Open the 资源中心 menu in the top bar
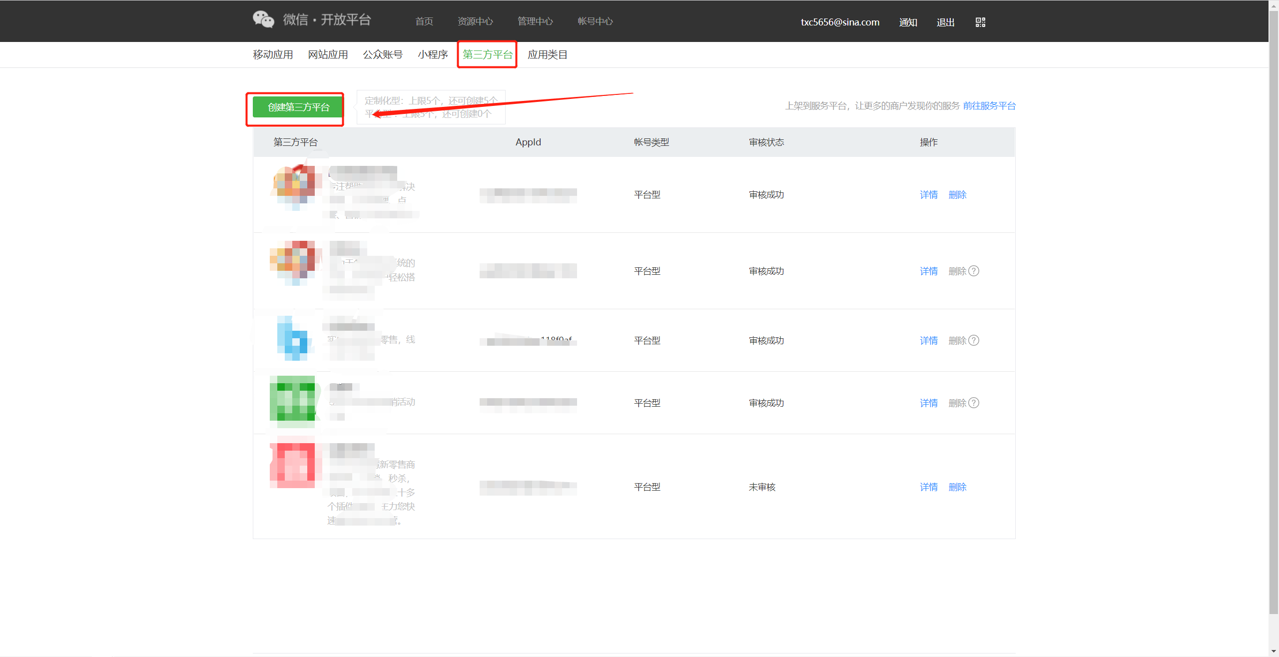 (475, 21)
